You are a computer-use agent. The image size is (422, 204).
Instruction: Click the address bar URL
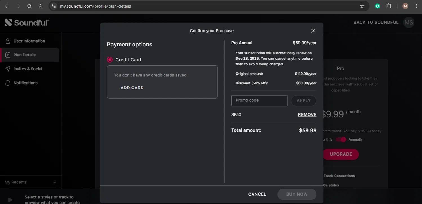click(95, 6)
